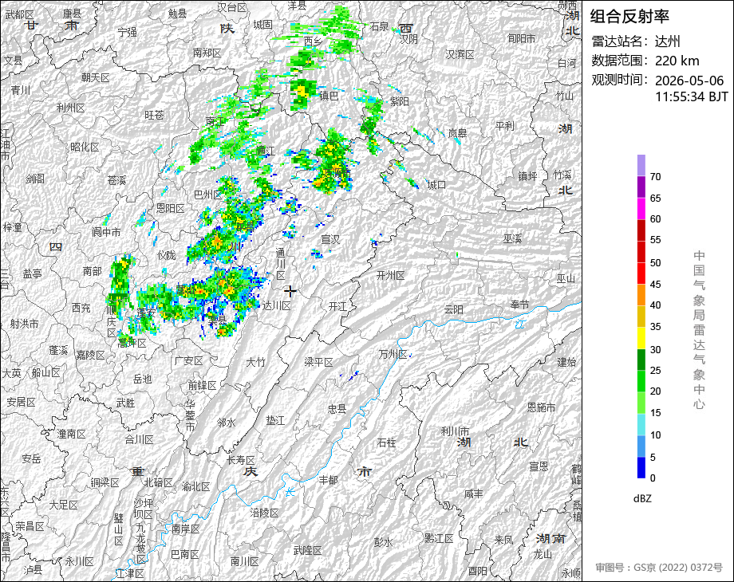
Task: Click the 垫江 map label
Action: click(275, 421)
